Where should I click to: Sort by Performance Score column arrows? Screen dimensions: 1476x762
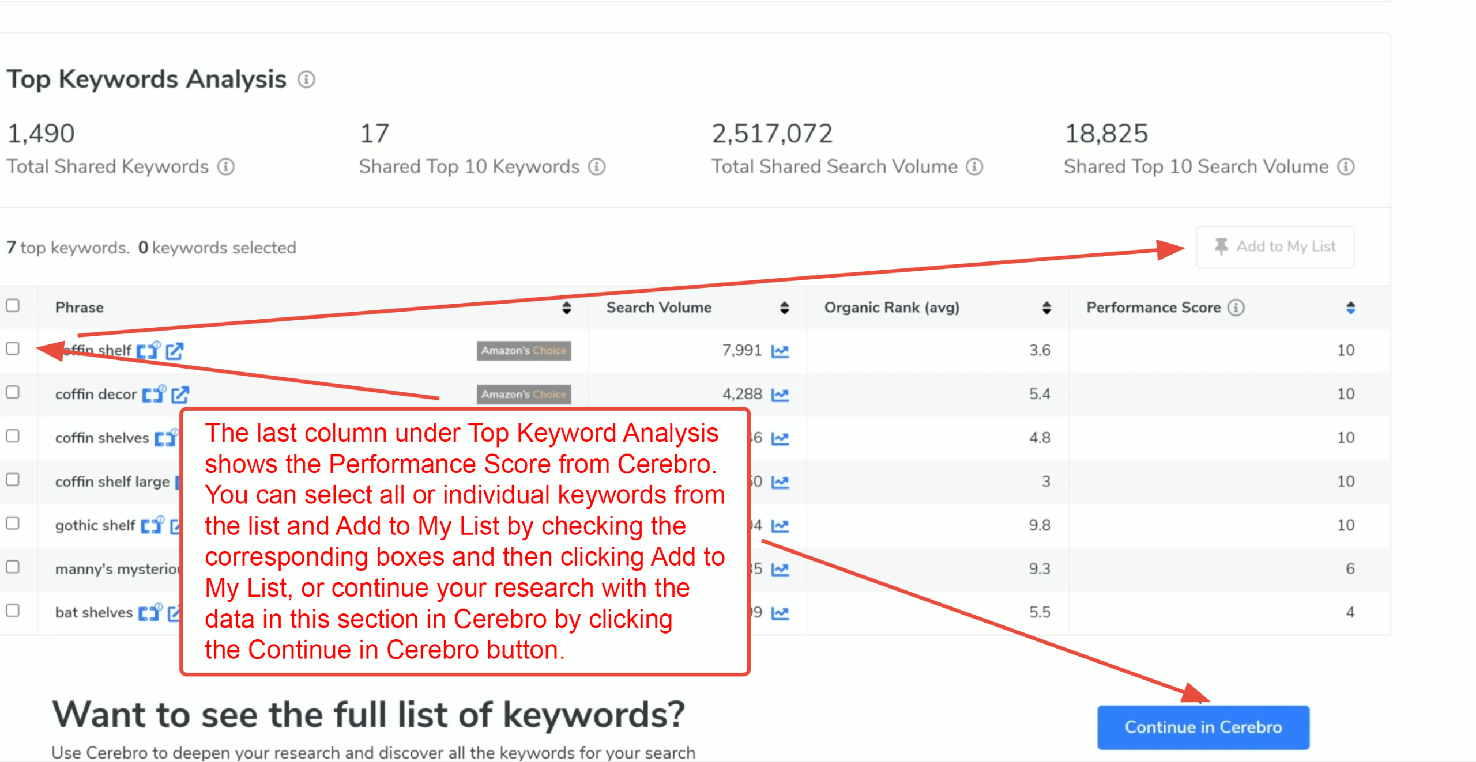coord(1350,308)
